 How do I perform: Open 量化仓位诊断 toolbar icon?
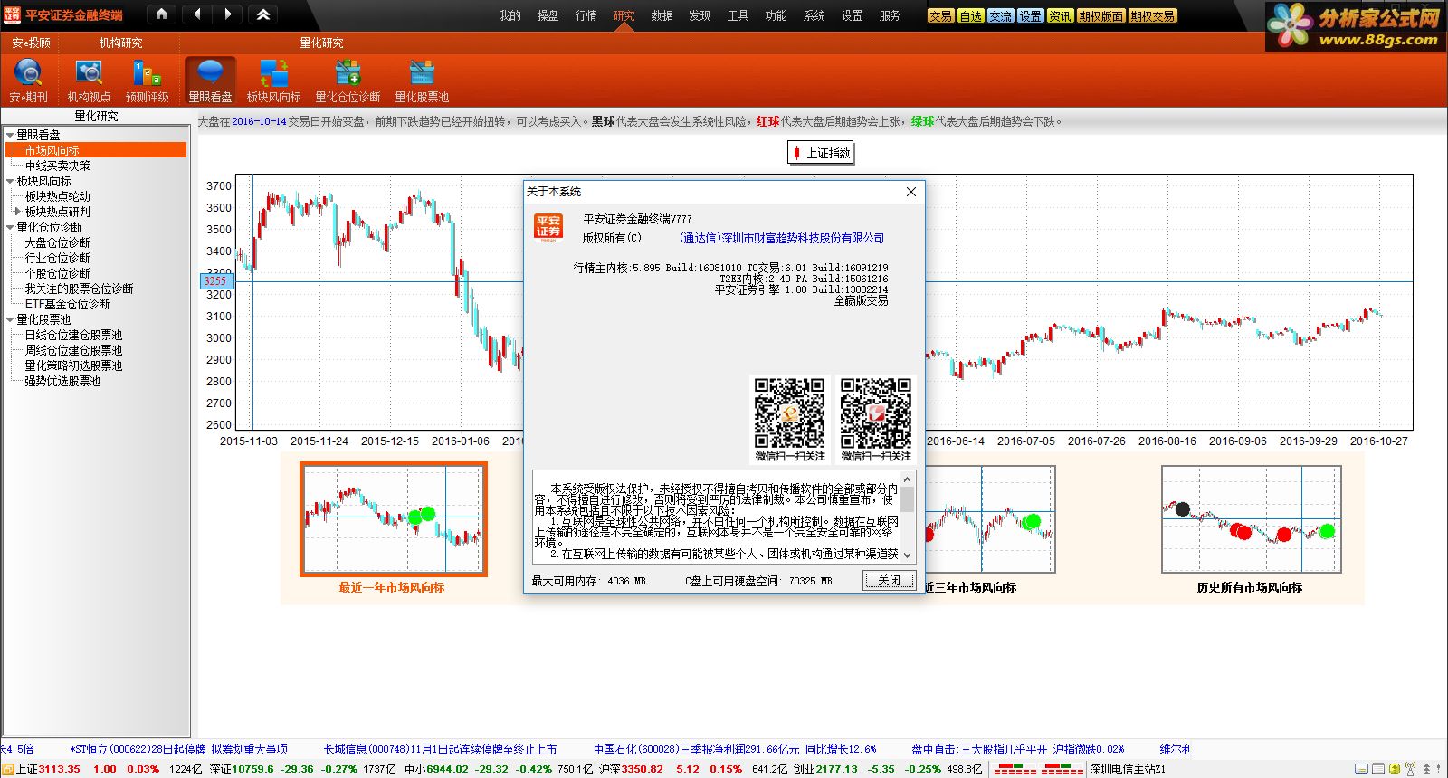[348, 81]
